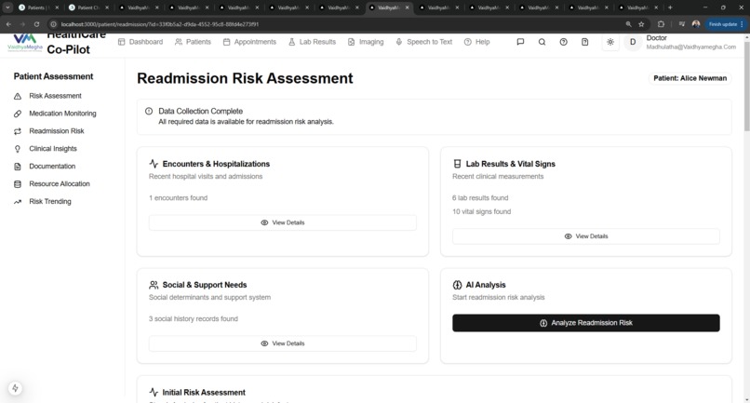
Task: Navigate to Lab Results
Action: click(312, 42)
